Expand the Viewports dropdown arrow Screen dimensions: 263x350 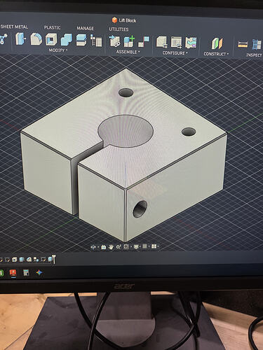[x=158, y=246]
